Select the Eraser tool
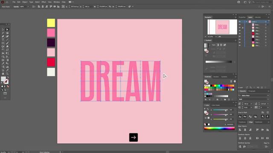 tap(7, 47)
